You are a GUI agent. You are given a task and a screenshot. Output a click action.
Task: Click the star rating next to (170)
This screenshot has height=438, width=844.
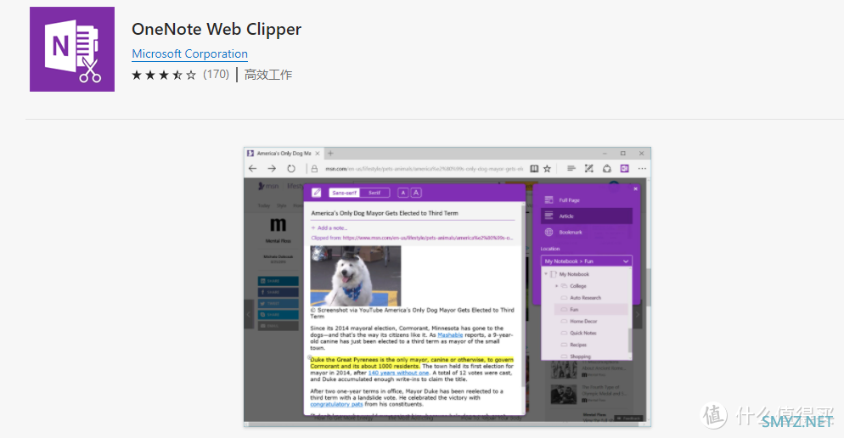164,75
